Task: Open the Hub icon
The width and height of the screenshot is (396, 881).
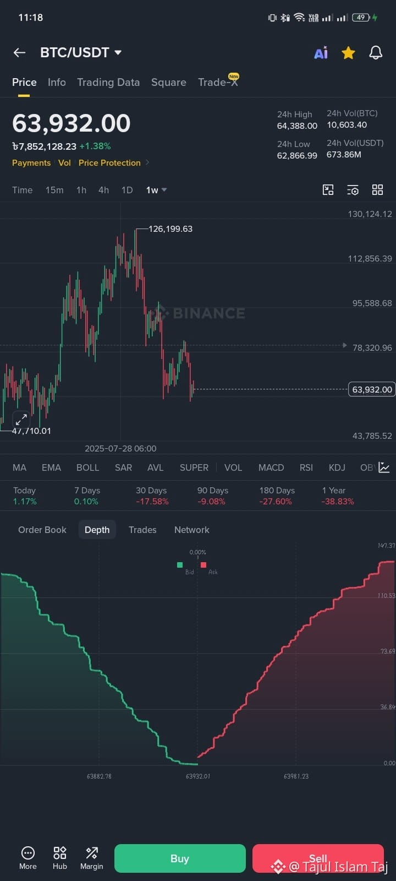Action: click(59, 858)
